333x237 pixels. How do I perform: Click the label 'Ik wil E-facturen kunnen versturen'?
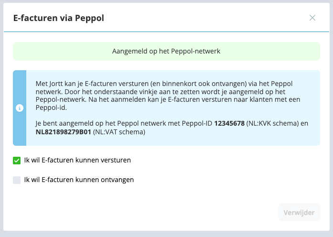[x=77, y=161]
